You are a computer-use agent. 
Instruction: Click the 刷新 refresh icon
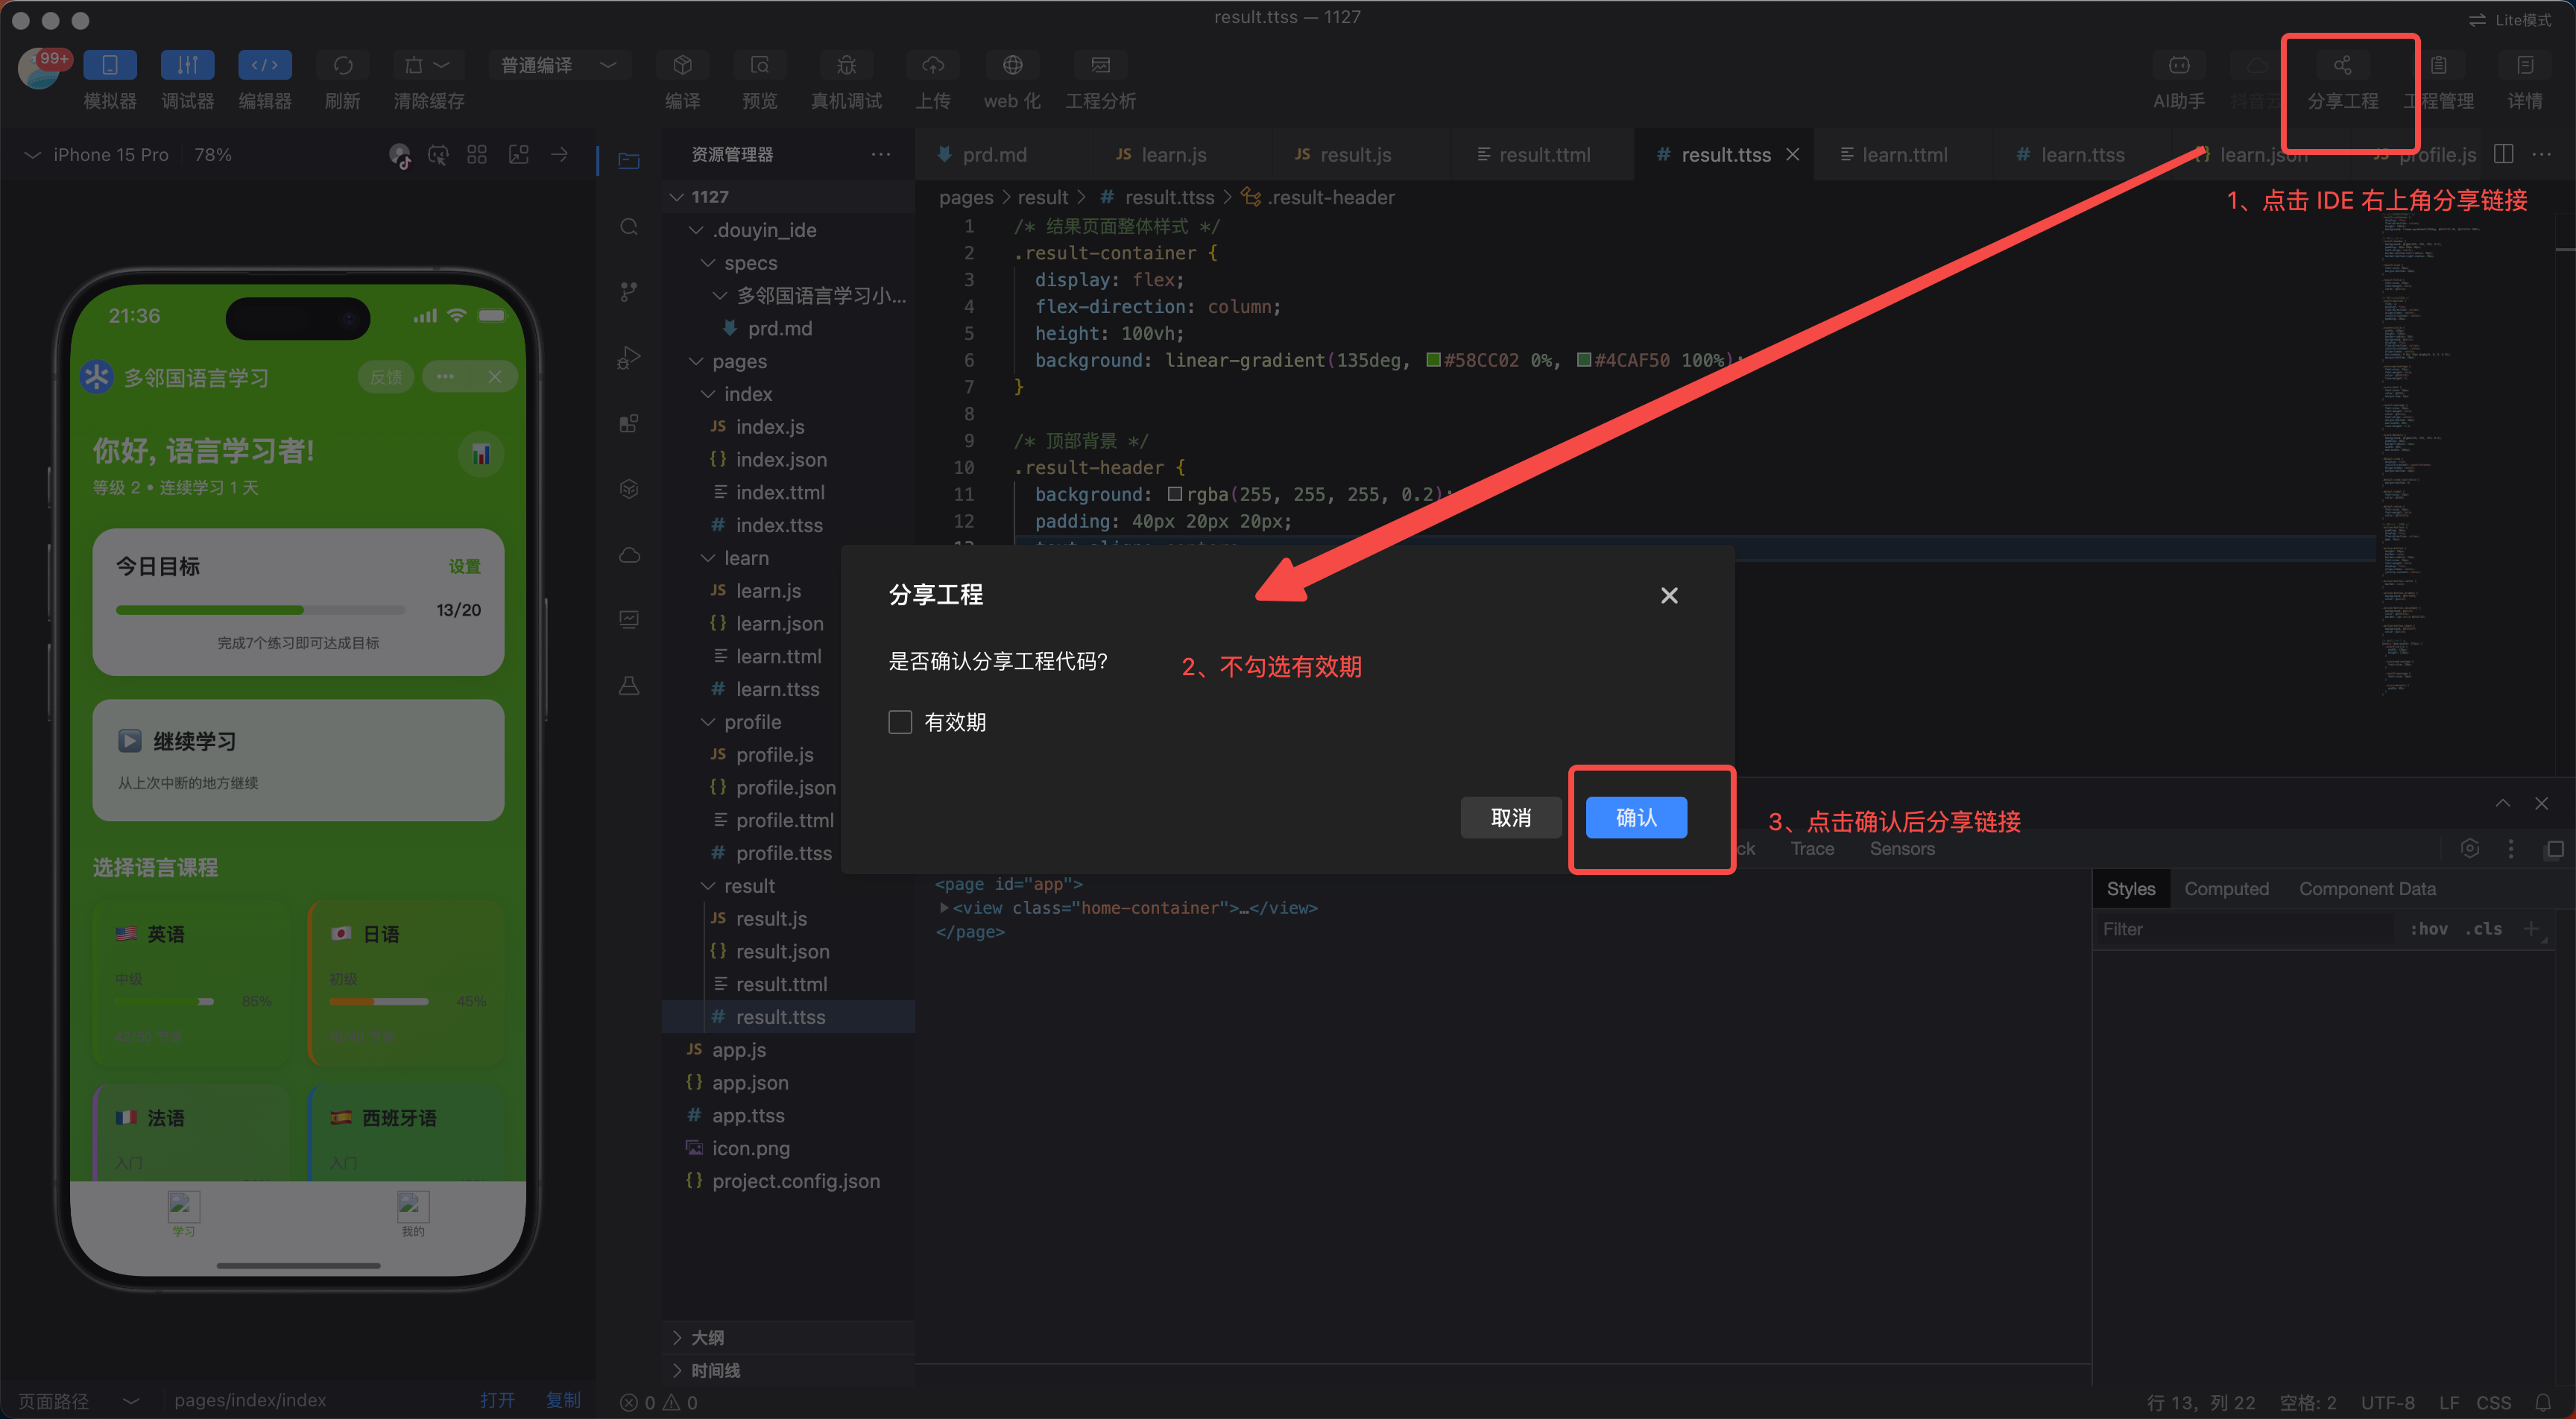[342, 66]
